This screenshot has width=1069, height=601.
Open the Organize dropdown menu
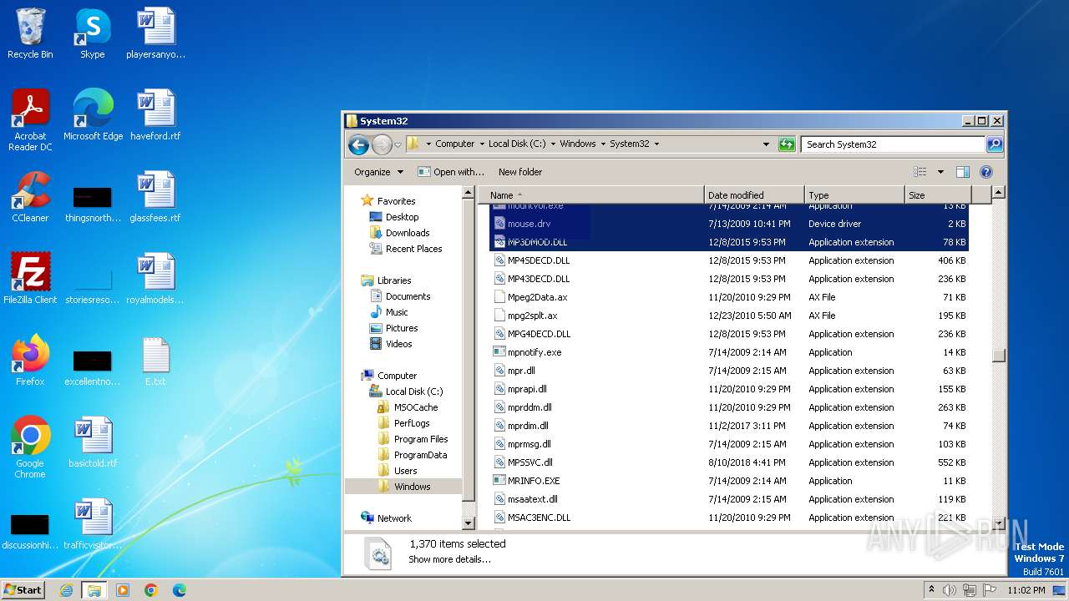coord(378,172)
